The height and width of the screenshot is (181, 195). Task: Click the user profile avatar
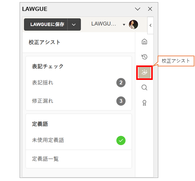[133, 25]
